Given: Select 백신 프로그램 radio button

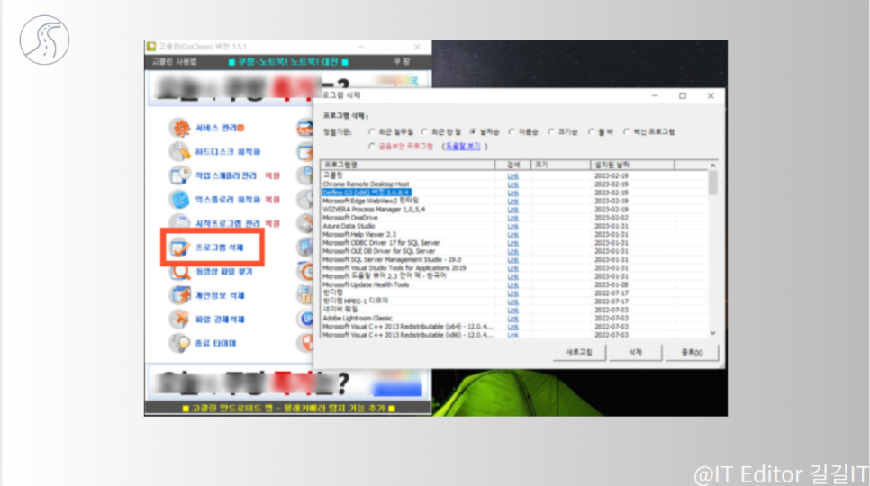Looking at the screenshot, I should click(627, 132).
